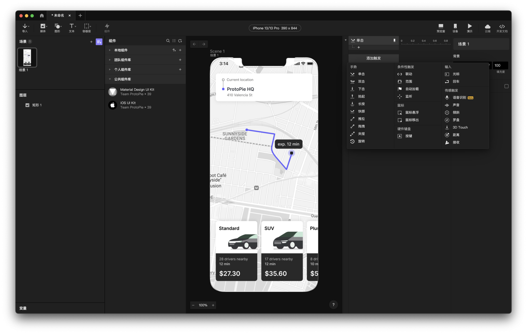Refresh the components library
The height and width of the screenshot is (334, 527).
pos(180,41)
